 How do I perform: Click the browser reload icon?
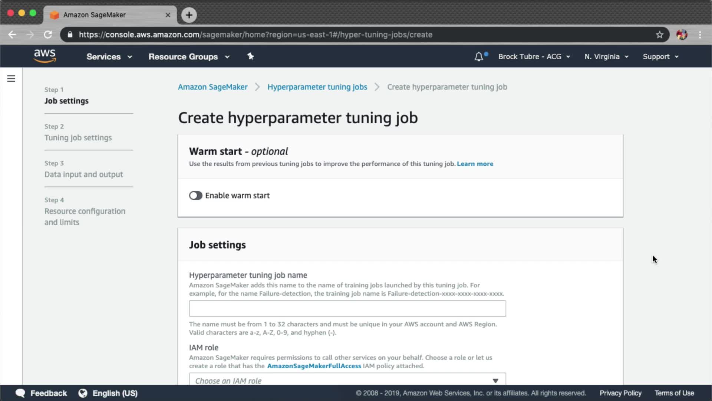48,35
